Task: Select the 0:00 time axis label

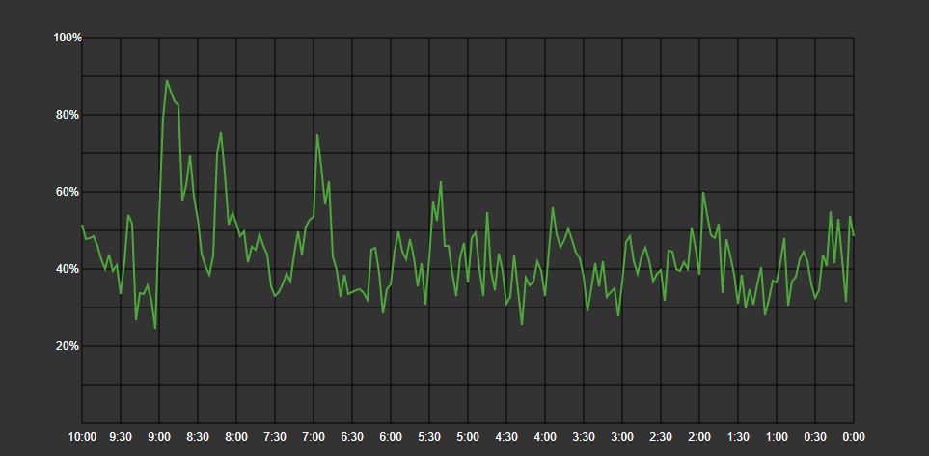Action: [854, 437]
